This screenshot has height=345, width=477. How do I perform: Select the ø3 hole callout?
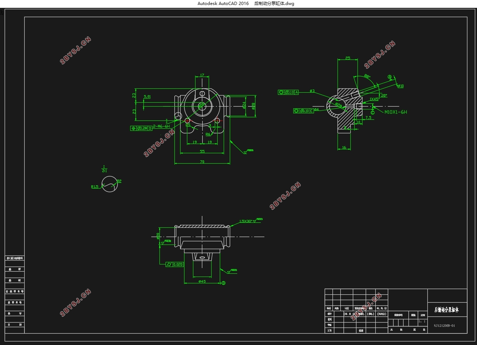point(312,91)
